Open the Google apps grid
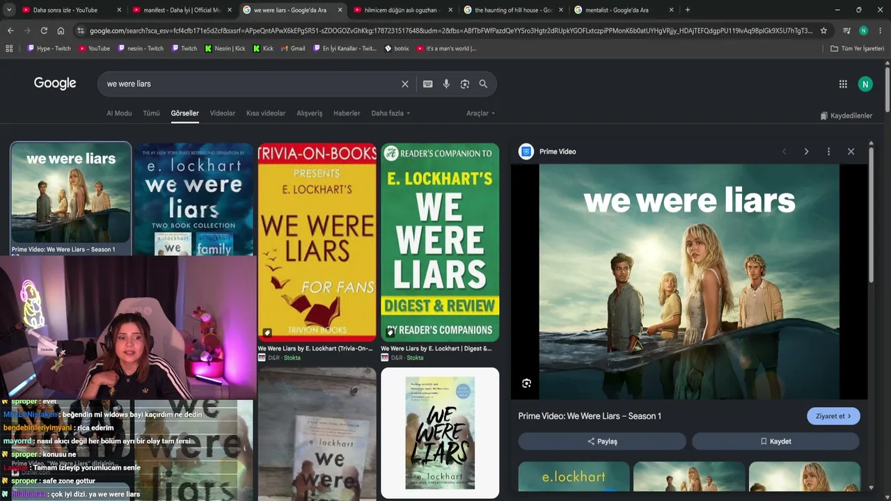The height and width of the screenshot is (501, 891). (x=843, y=83)
